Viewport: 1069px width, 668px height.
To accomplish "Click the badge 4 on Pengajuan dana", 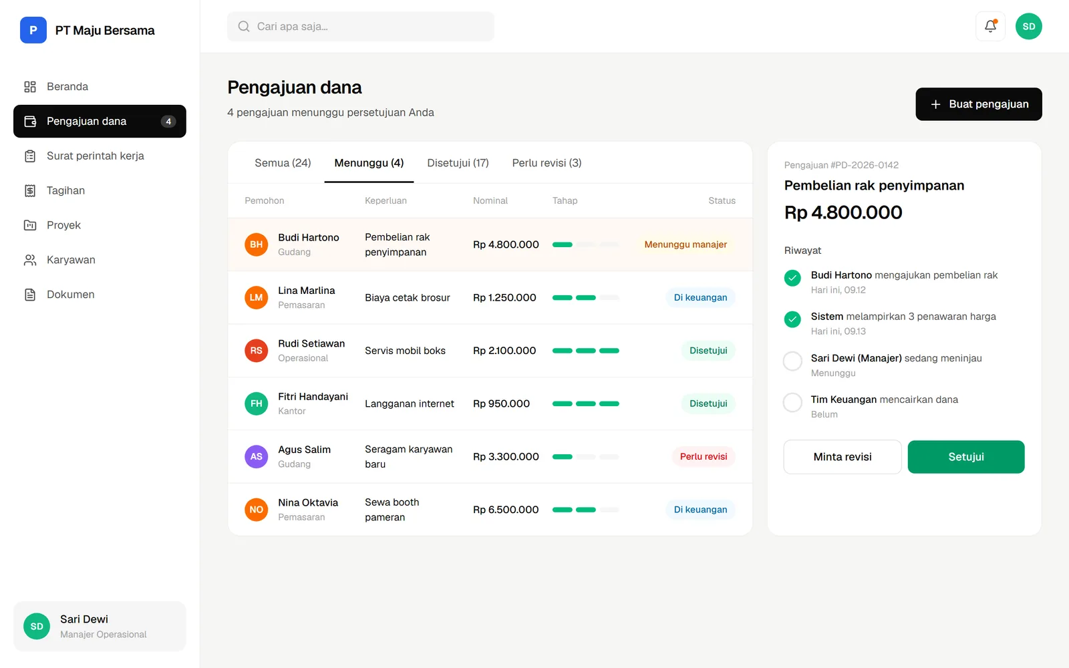I will coord(168,122).
